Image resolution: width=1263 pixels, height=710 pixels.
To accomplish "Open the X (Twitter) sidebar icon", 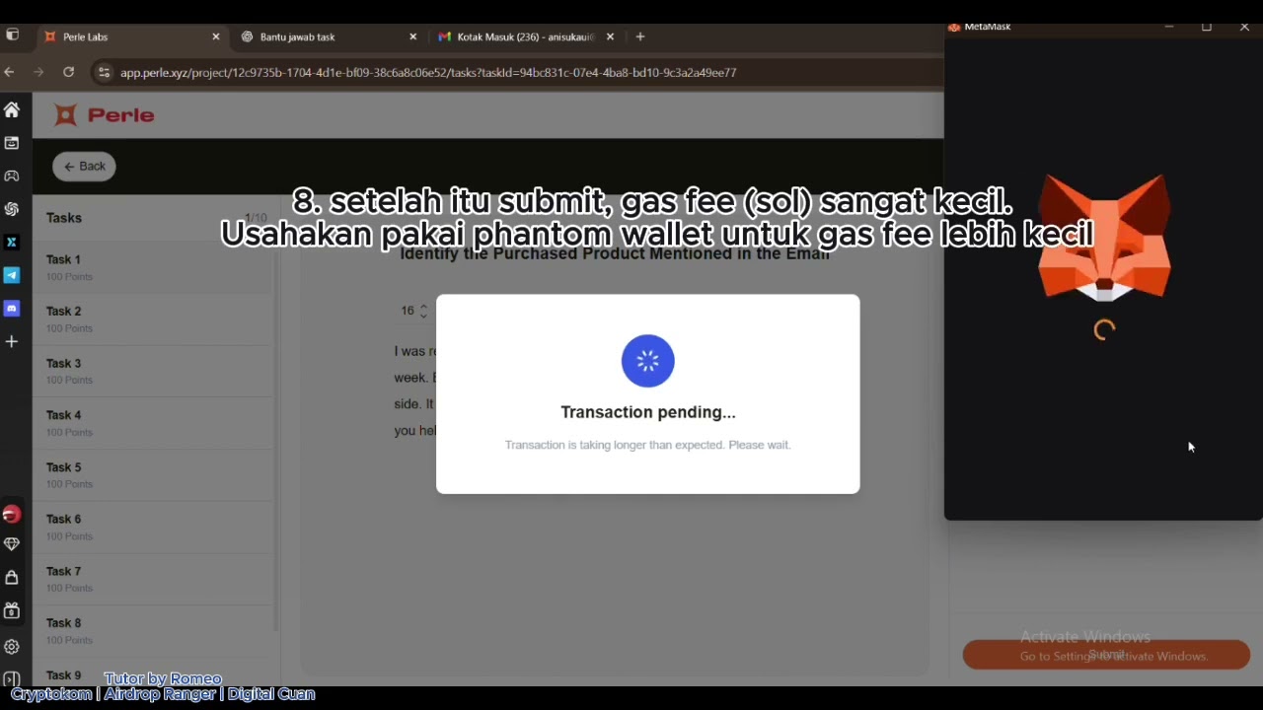I will [x=12, y=242].
